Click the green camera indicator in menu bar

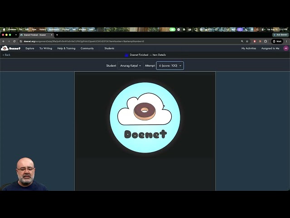[x=172, y=30]
